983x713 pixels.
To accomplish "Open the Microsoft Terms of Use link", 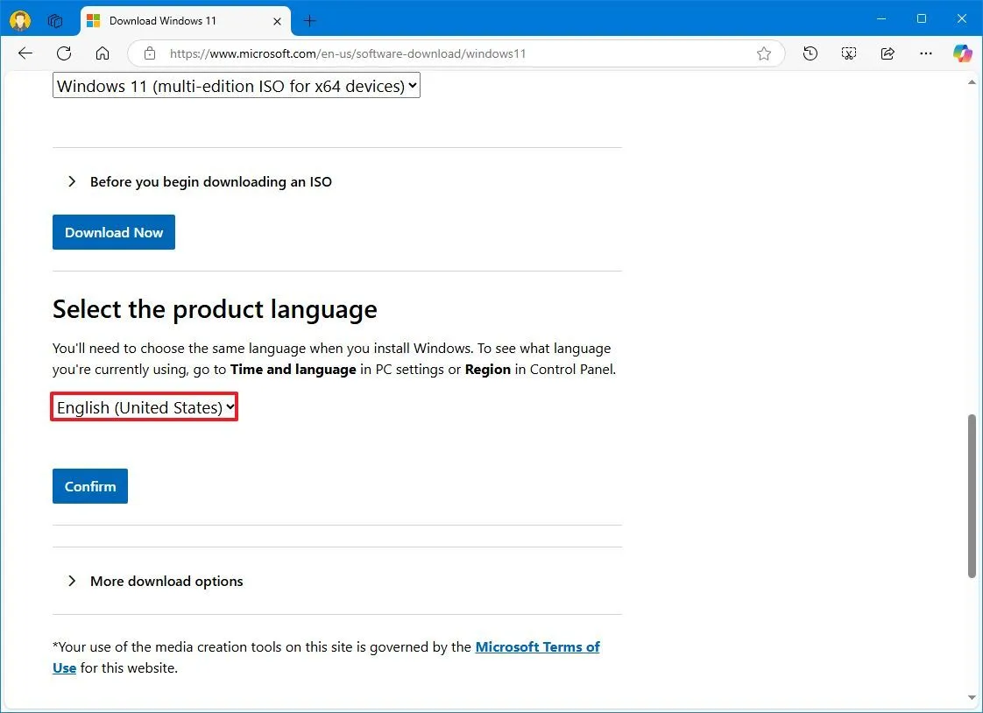I will (537, 646).
